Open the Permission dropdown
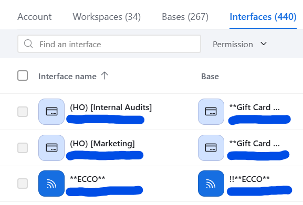This screenshot has width=303, height=205. click(239, 45)
